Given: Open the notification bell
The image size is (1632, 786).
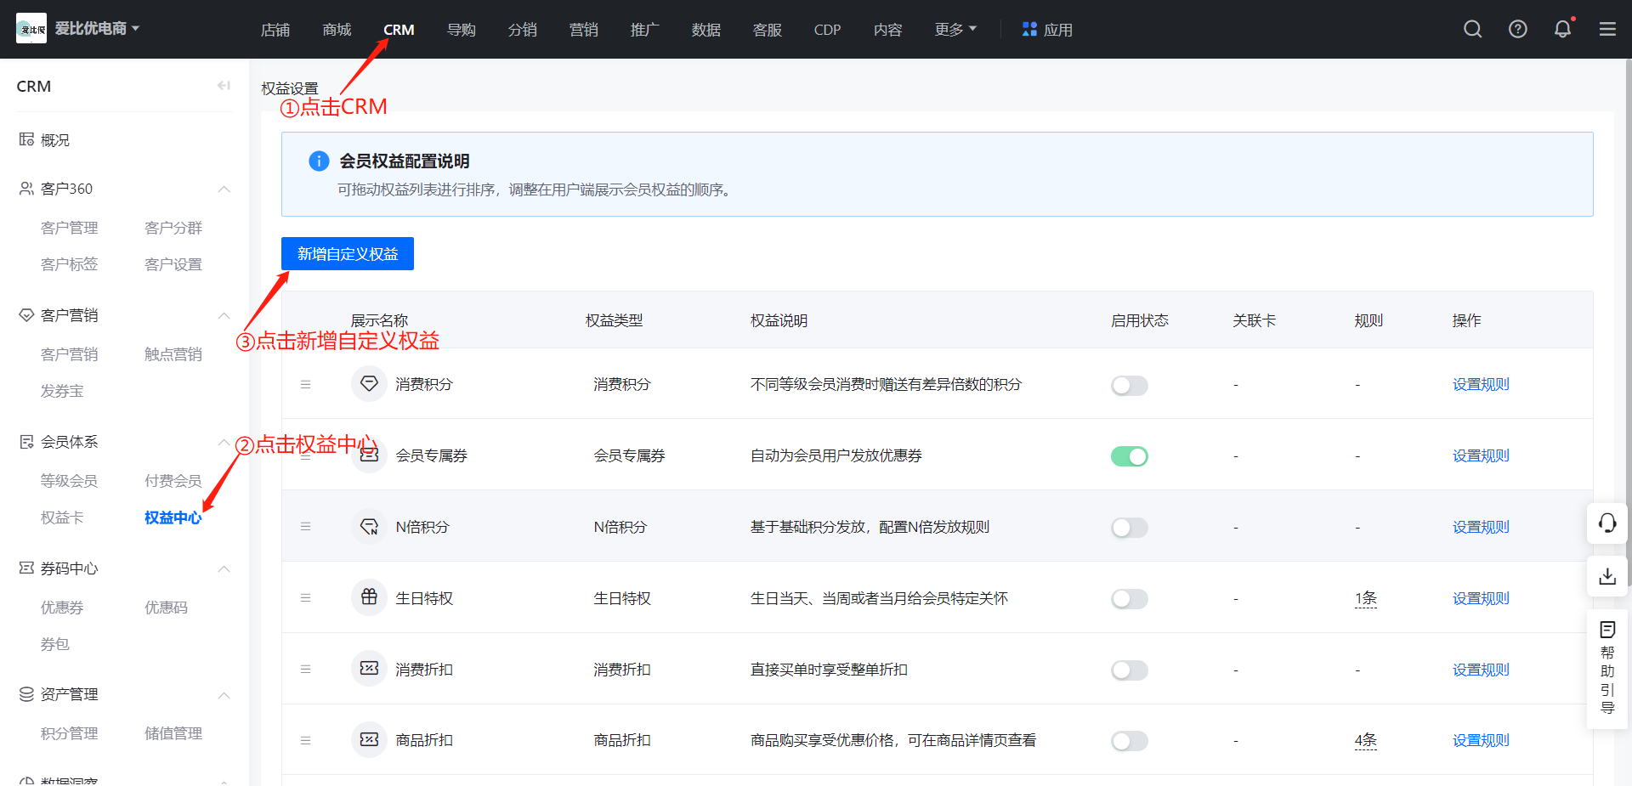Looking at the screenshot, I should 1562,29.
